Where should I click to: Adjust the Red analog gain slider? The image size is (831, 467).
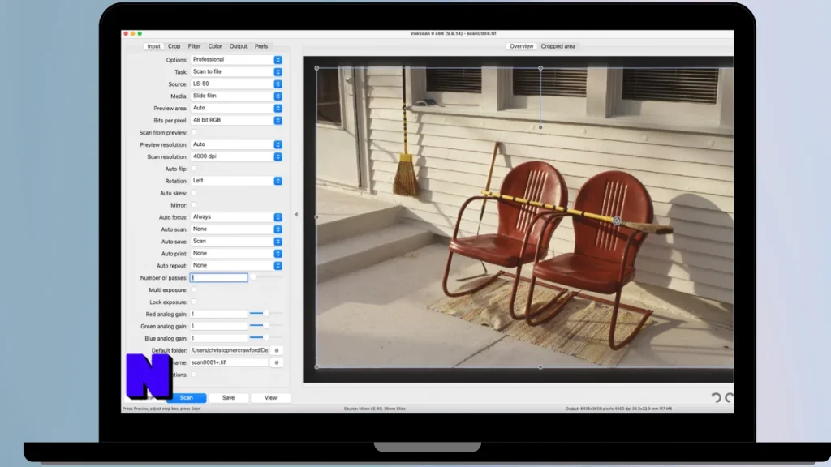266,314
